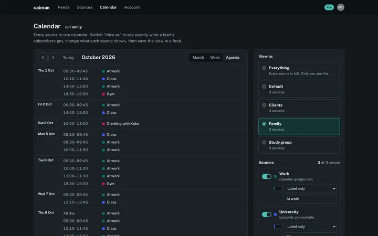The image size is (378, 236).
Task: Open the University source 'Label only' dropdown
Action: (x=310, y=227)
